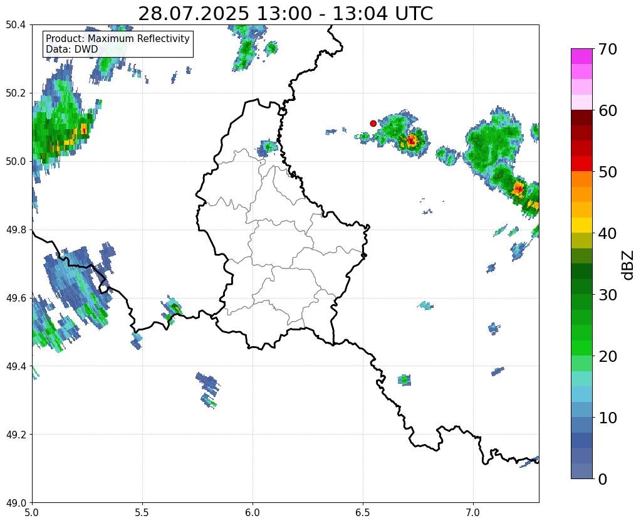Image resolution: width=641 pixels, height=523 pixels.
Task: Click the 50.4 latitude tick label
Action: click(16, 25)
